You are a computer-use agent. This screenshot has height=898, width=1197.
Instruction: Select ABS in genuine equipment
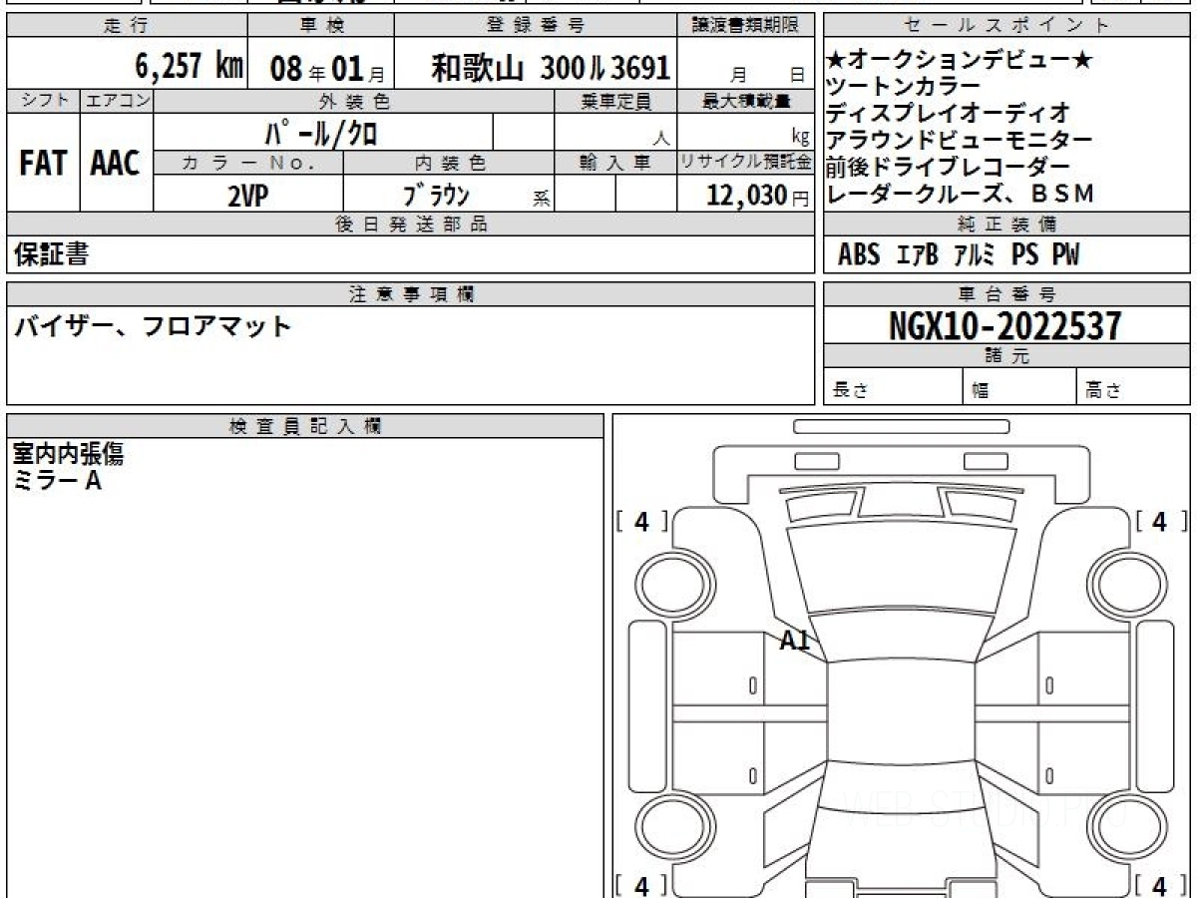[x=859, y=255]
